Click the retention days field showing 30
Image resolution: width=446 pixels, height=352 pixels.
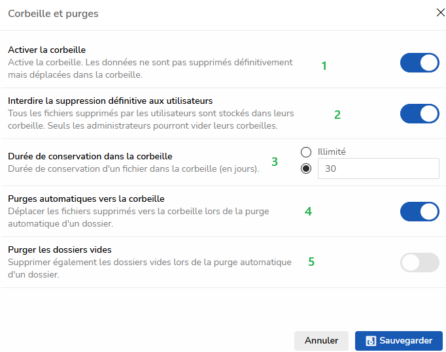tap(377, 168)
